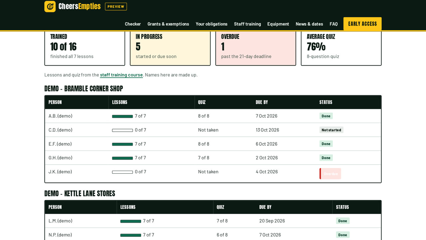Image resolution: width=426 pixels, height=240 pixels.
Task: Open Your obligations menu item
Action: 212,24
